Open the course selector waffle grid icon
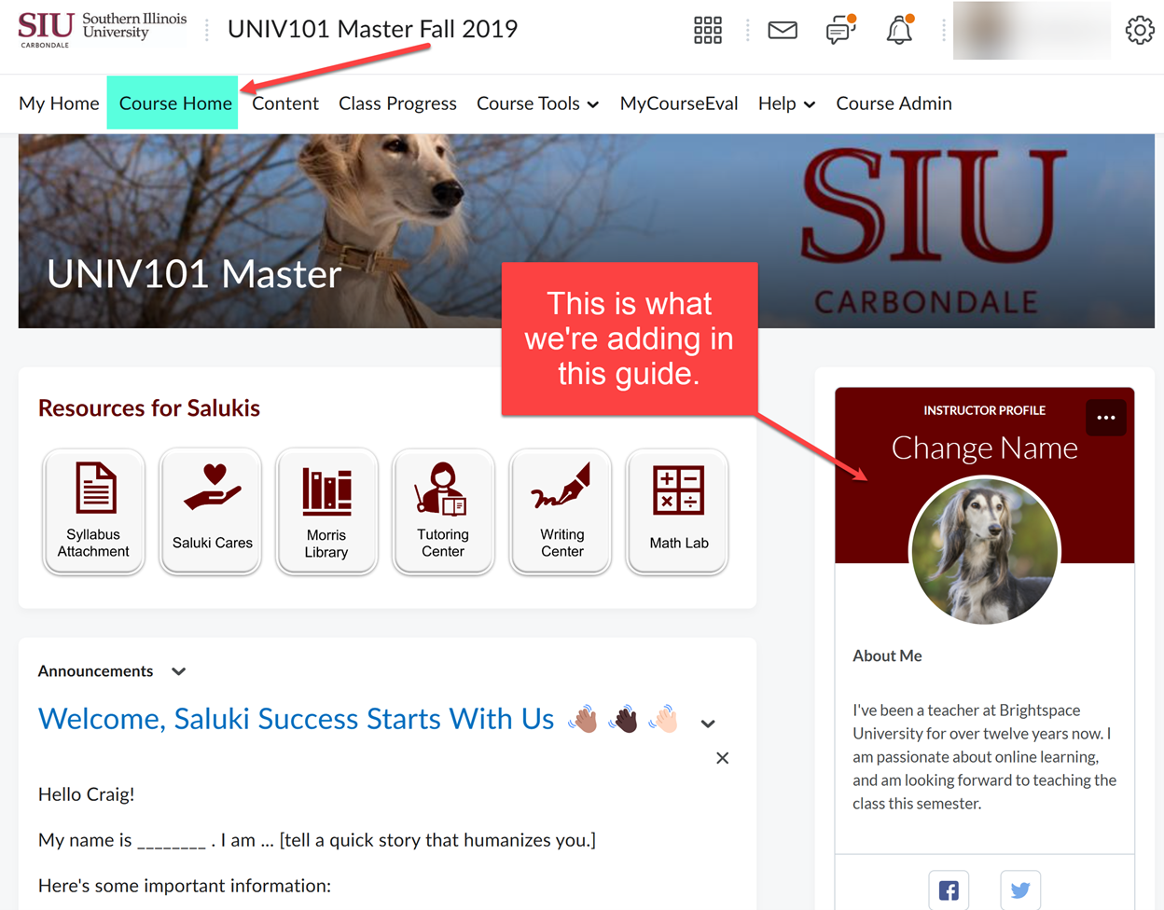Viewport: 1164px width, 910px height. 707,30
